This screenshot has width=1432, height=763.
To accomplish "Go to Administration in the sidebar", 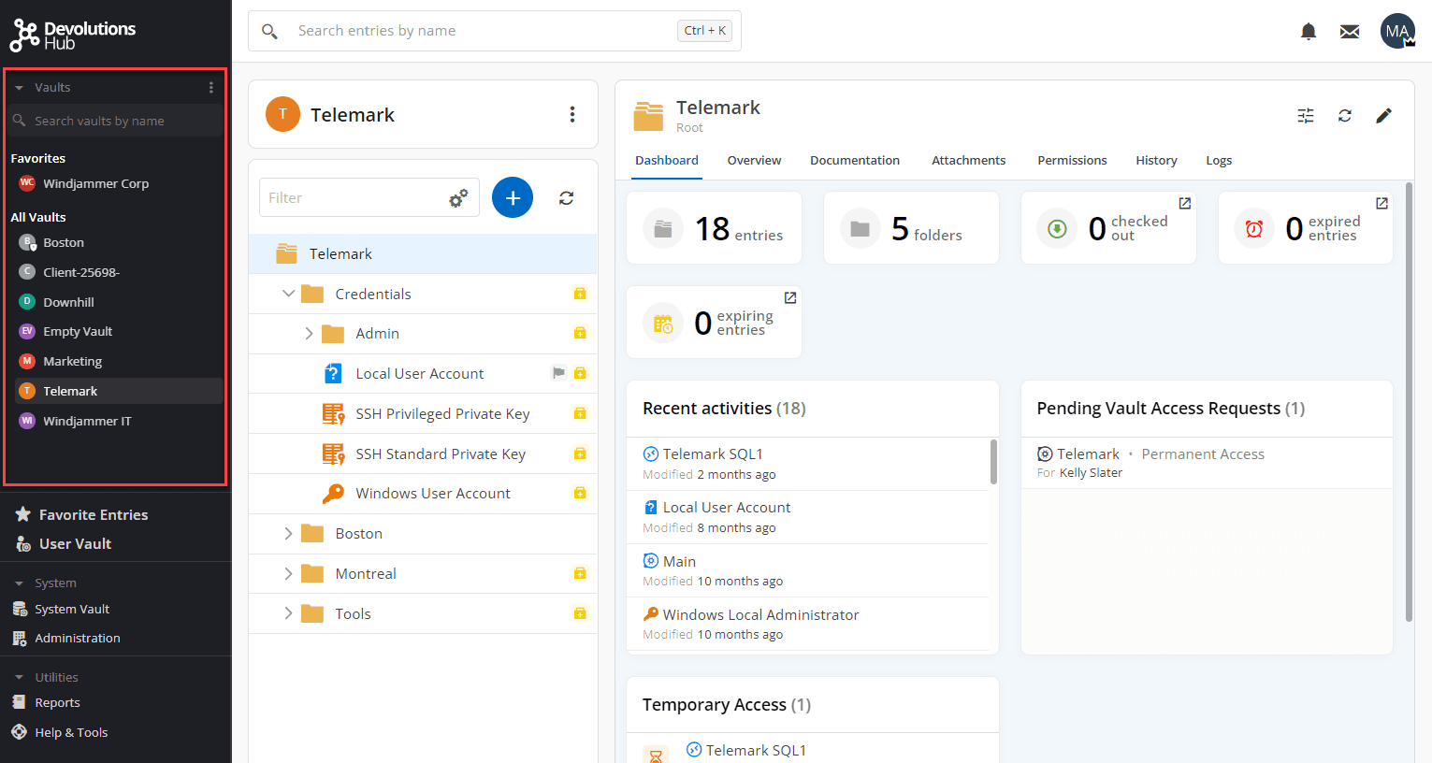I will (x=77, y=639).
